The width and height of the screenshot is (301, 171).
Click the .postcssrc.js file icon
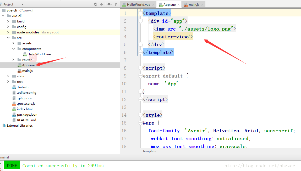click(14, 104)
